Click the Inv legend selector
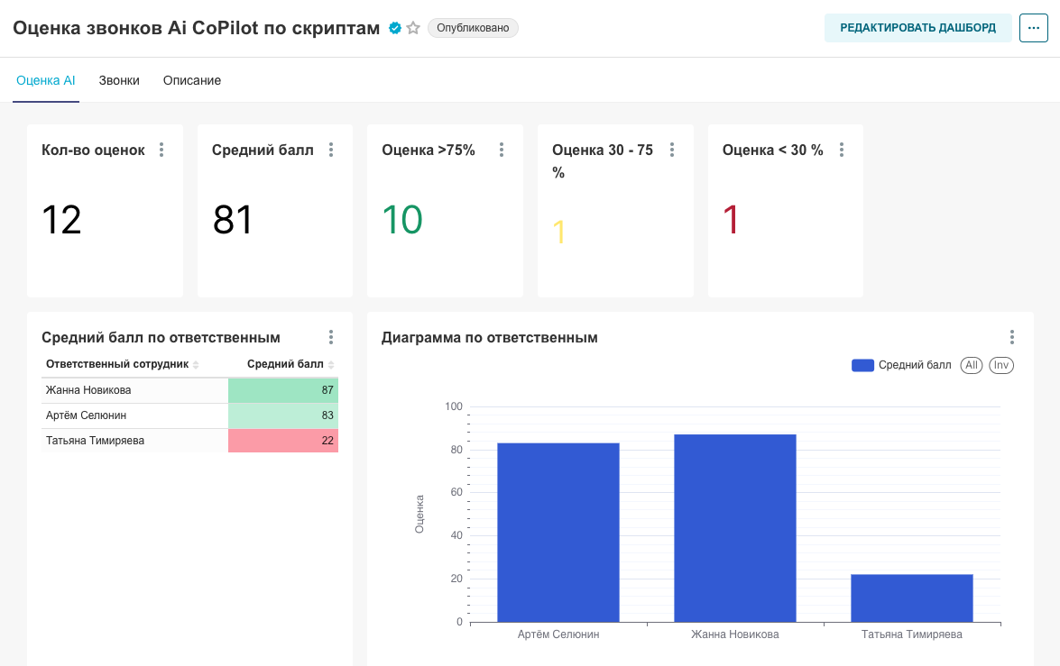The height and width of the screenshot is (666, 1060). tap(1001, 365)
